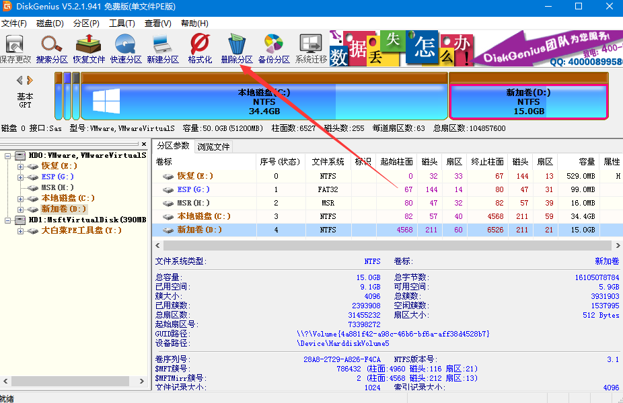
Task: Click the 格式化 format icon
Action: coord(200,48)
